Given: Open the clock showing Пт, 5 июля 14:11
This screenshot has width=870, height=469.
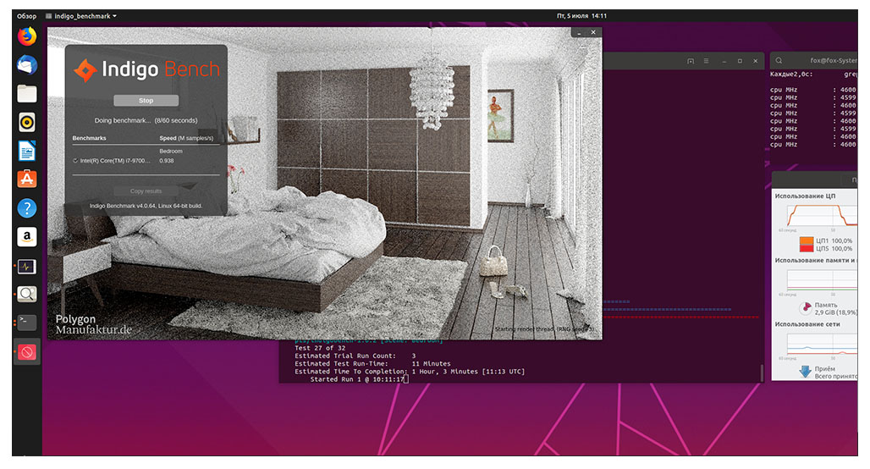Looking at the screenshot, I should [581, 16].
